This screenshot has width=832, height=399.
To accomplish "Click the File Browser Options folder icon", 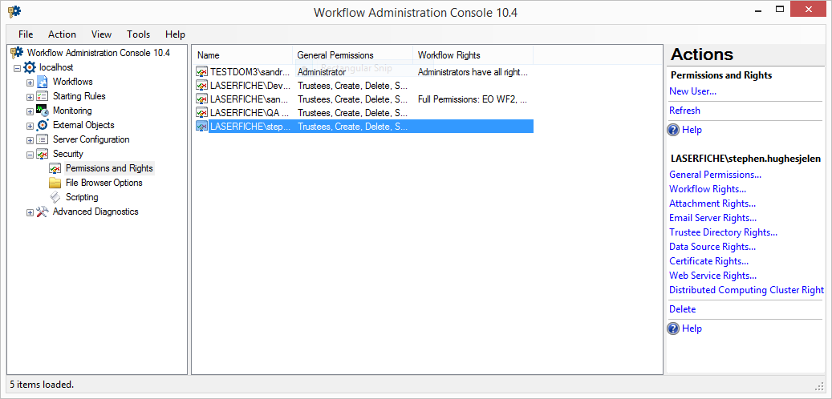I will tap(55, 183).
